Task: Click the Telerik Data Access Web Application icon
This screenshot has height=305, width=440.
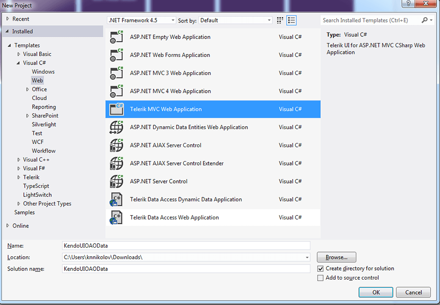Action: coord(116,218)
